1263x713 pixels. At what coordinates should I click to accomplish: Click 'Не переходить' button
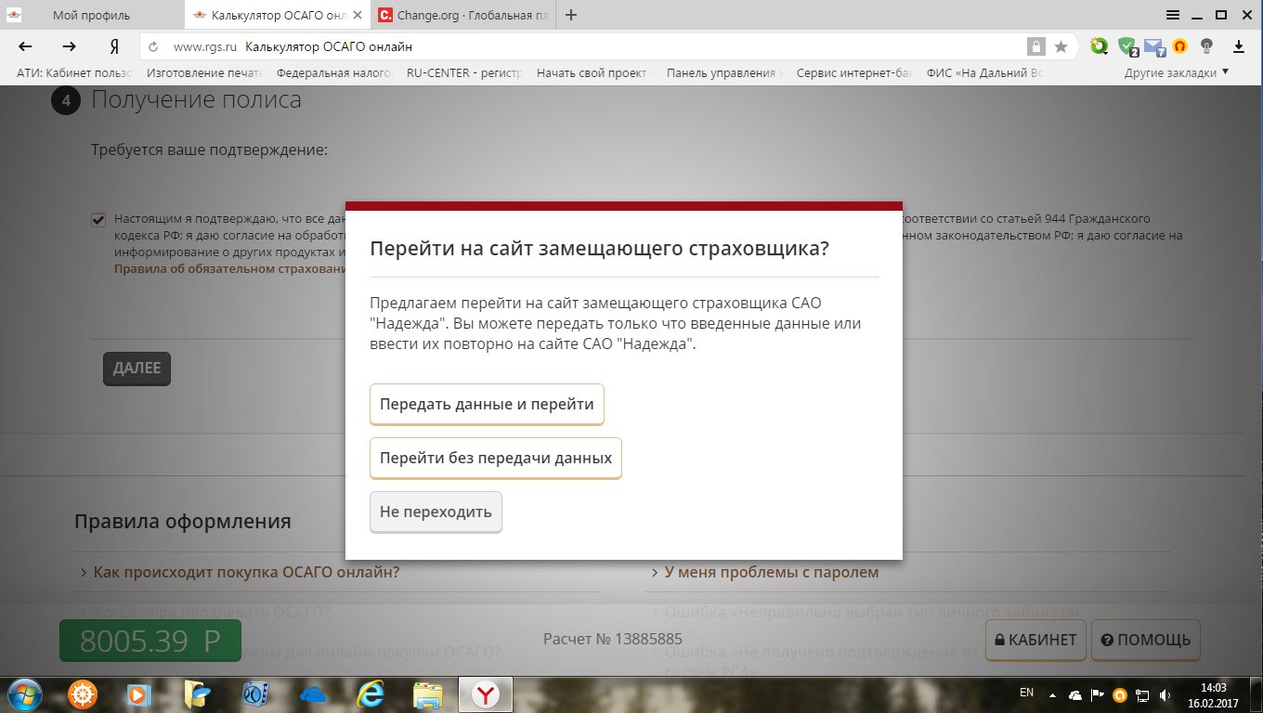436,512
